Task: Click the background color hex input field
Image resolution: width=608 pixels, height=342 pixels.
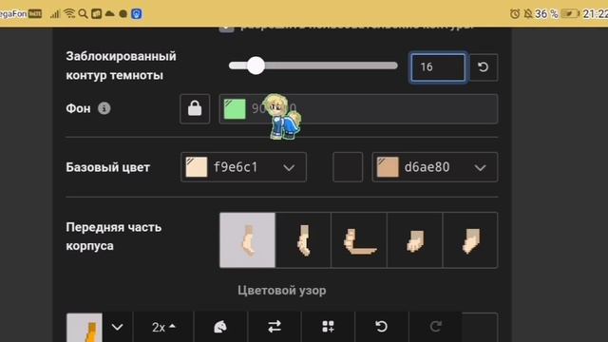Action: [358, 108]
